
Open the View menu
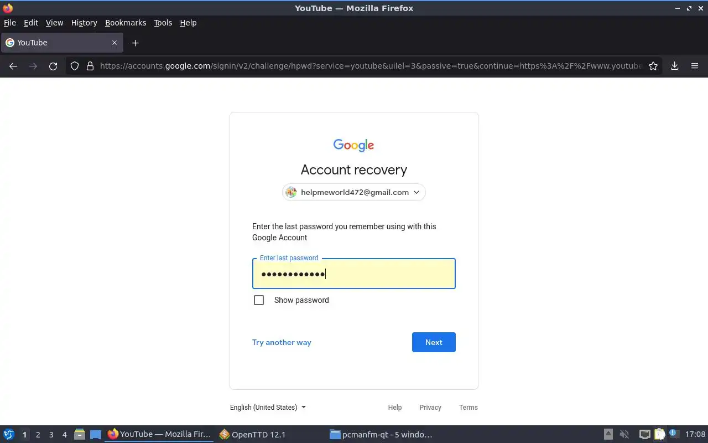54,23
